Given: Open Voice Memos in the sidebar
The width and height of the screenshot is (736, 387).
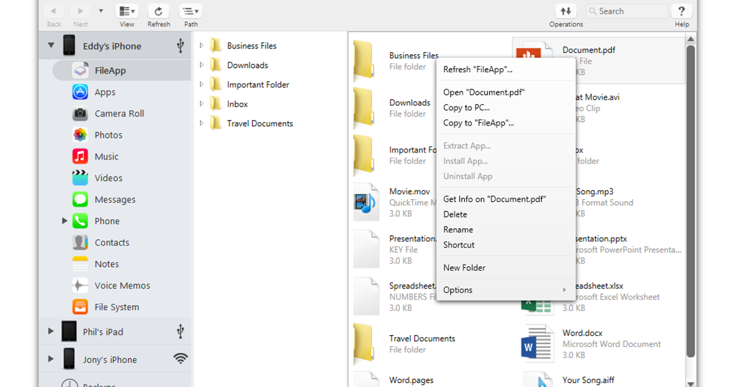Looking at the screenshot, I should [x=122, y=286].
